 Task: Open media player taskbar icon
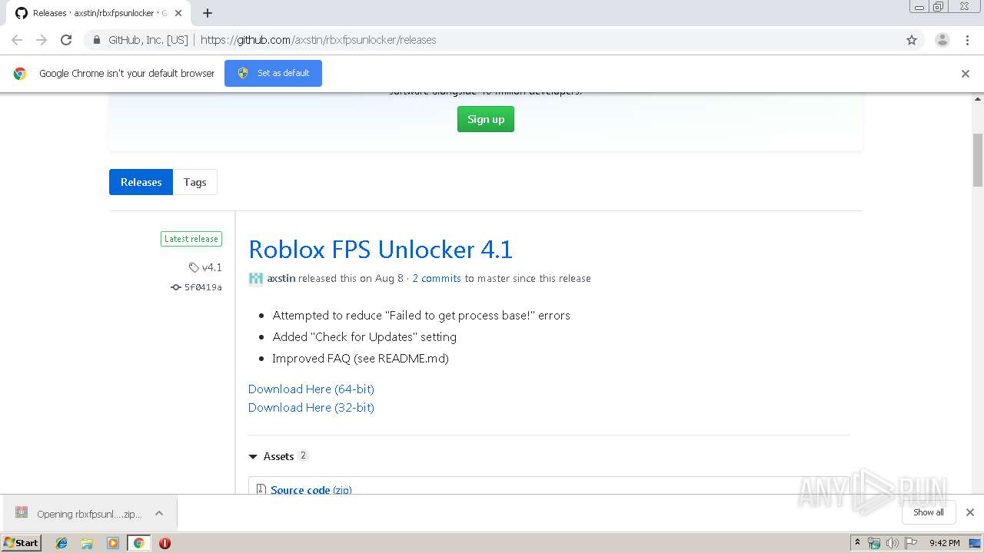113,543
